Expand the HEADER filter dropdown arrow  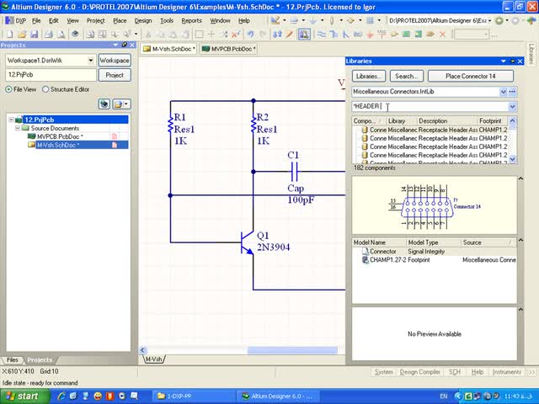point(512,106)
